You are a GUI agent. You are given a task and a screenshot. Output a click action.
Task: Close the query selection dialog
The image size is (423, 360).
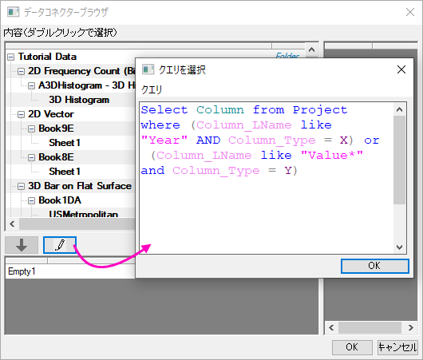coord(401,69)
